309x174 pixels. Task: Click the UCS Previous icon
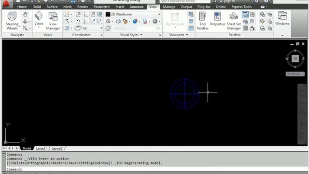pos(78,21)
